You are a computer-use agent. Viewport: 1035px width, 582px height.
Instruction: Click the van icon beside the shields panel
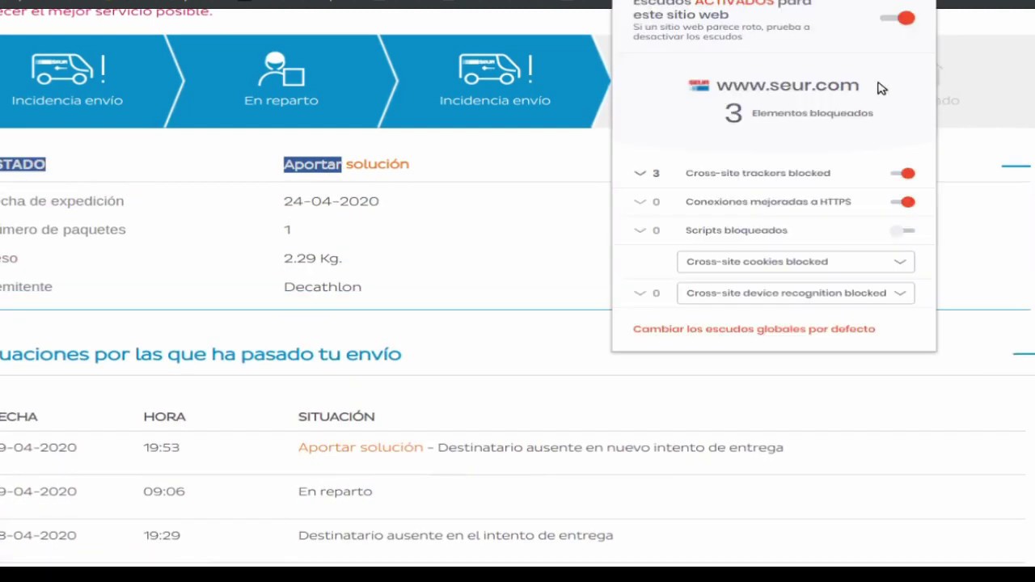pyautogui.click(x=495, y=70)
